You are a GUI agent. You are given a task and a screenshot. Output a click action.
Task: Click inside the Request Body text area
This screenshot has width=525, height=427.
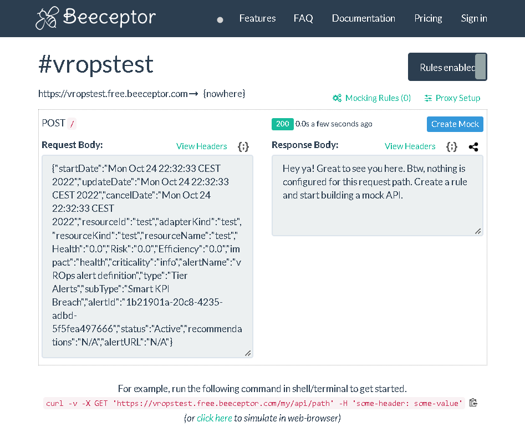point(147,257)
